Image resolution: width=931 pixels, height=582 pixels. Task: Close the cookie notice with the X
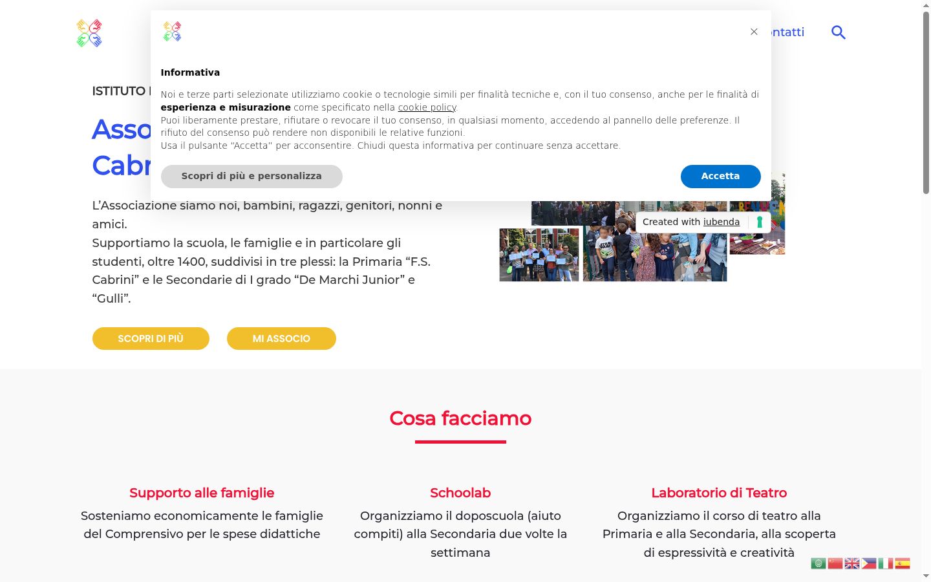(754, 32)
